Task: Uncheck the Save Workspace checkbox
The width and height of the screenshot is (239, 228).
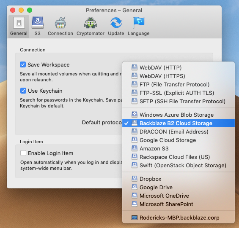Action: [23, 64]
